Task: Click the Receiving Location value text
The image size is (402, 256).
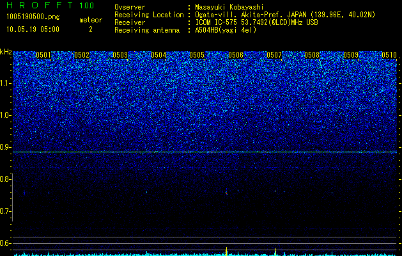Action: (285, 15)
